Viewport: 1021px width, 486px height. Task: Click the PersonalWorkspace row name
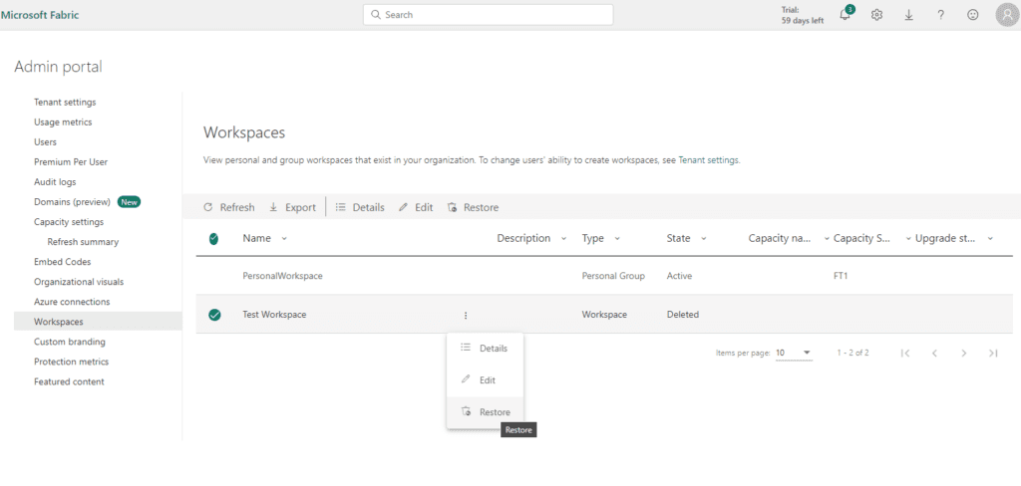pos(282,276)
